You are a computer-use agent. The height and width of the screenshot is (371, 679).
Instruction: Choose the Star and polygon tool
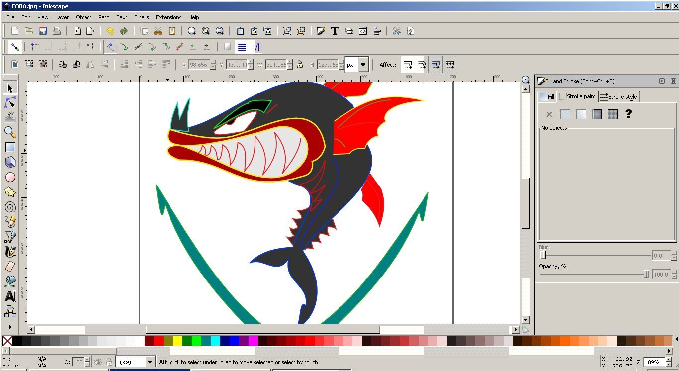tap(10, 192)
